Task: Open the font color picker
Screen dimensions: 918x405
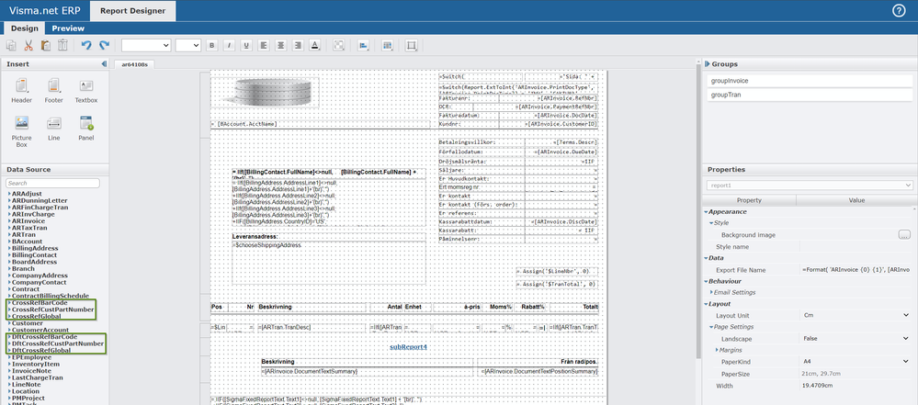Action: (x=315, y=46)
